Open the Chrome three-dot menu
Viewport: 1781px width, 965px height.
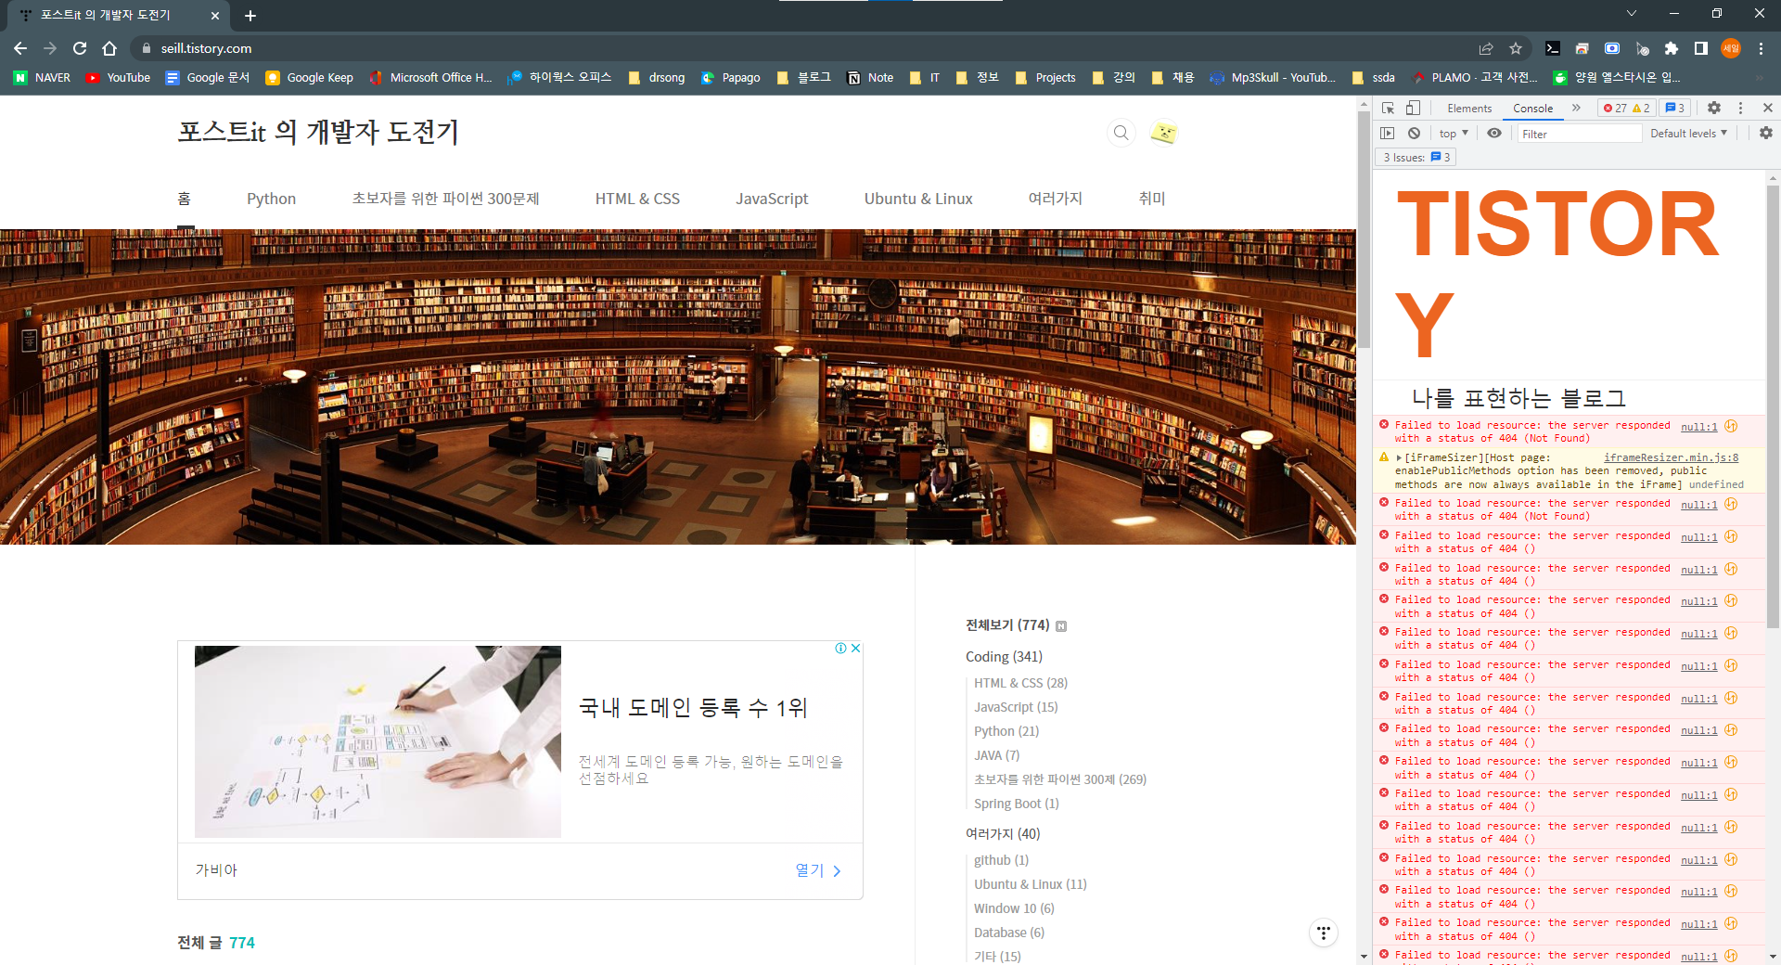tap(1761, 48)
